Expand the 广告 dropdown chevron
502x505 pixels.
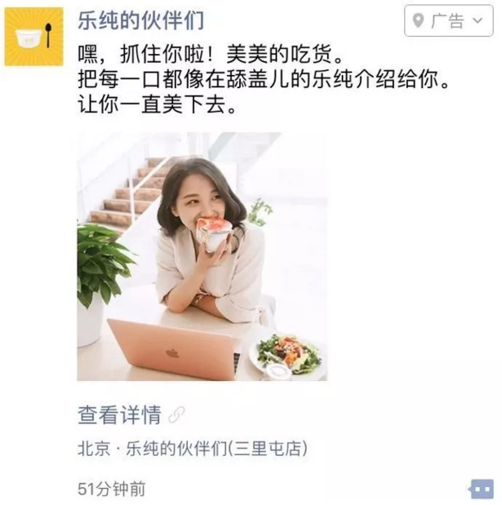tap(478, 20)
